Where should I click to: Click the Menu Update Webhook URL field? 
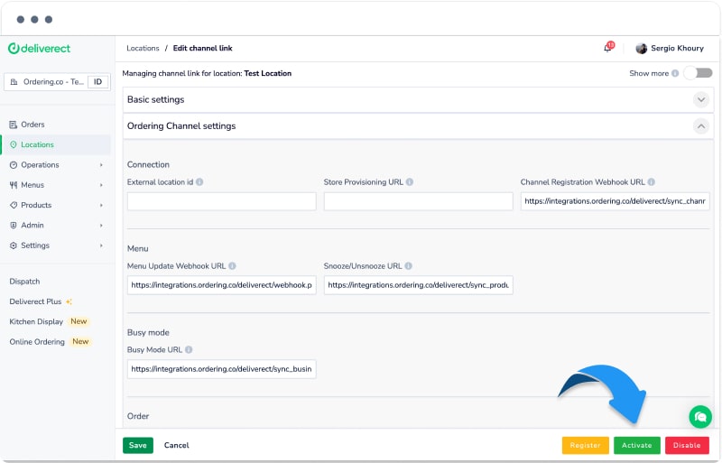pyautogui.click(x=221, y=285)
